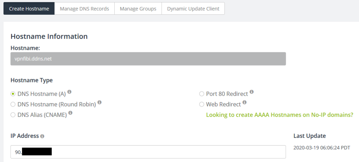
Task: Click info icon beside DNS Alias (CNAME)
Action: [x=70, y=113]
